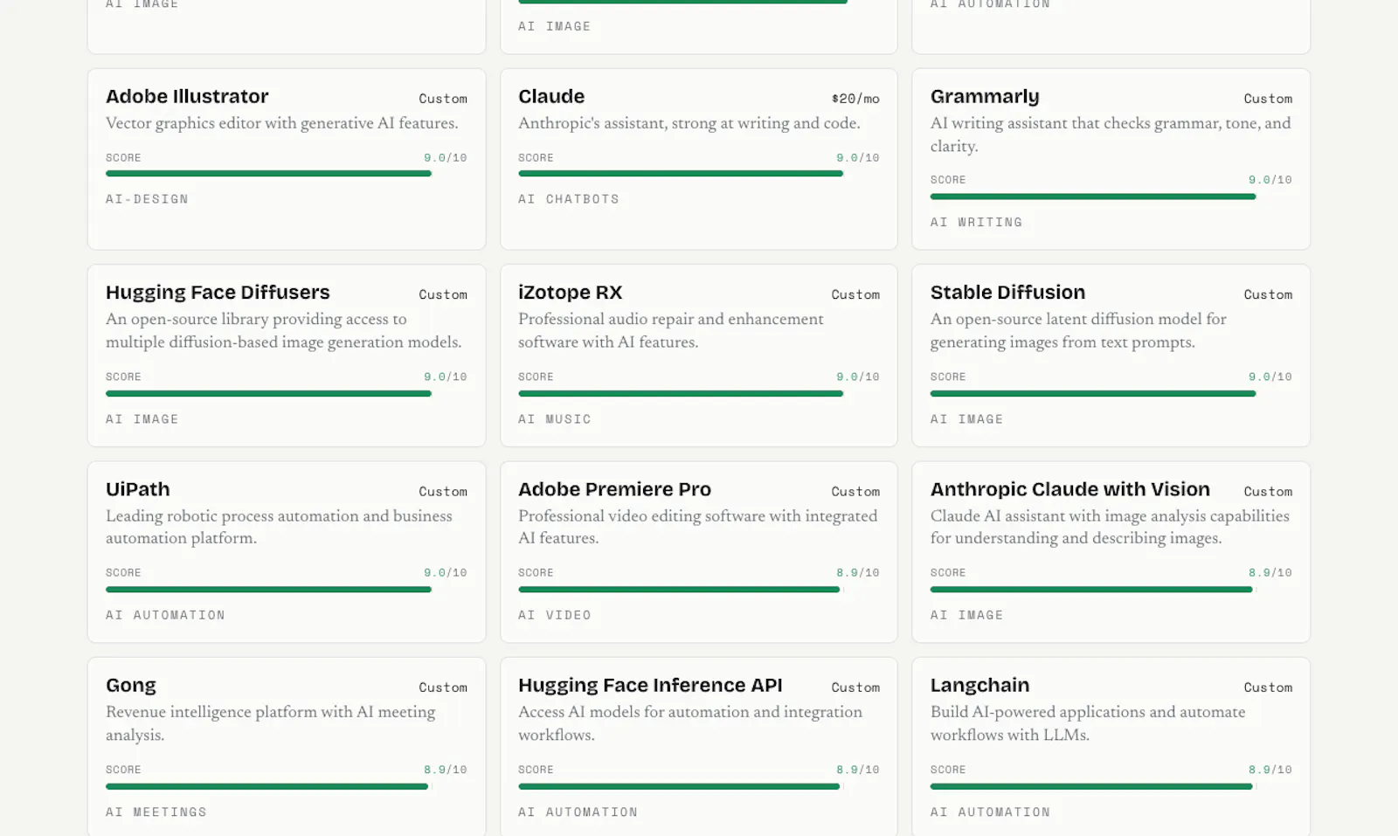
Task: Click the Custom price on Adobe Illustrator
Action: pos(443,99)
